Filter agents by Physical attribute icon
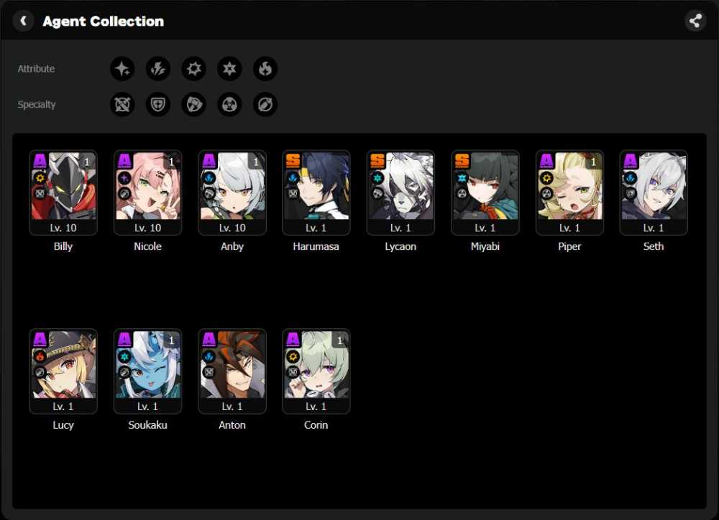 coord(194,69)
